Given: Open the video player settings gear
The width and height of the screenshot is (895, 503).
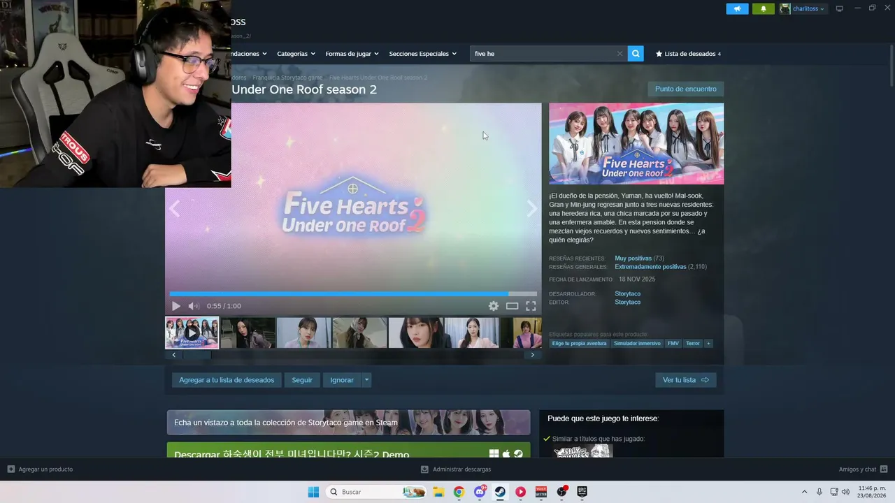Looking at the screenshot, I should [494, 306].
